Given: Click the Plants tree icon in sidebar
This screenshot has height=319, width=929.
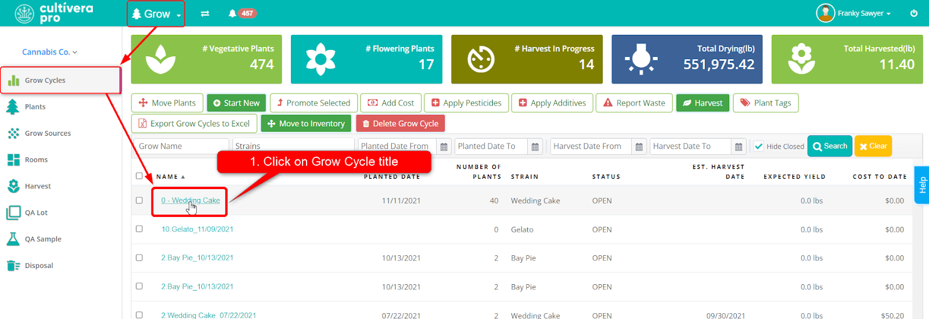Looking at the screenshot, I should pyautogui.click(x=13, y=107).
